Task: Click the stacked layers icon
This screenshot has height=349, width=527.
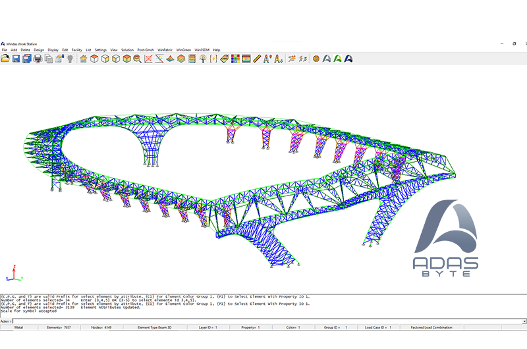Action: tap(180, 59)
